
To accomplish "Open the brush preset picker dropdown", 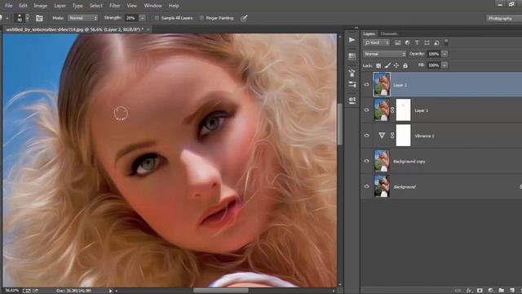I will 27,18.
